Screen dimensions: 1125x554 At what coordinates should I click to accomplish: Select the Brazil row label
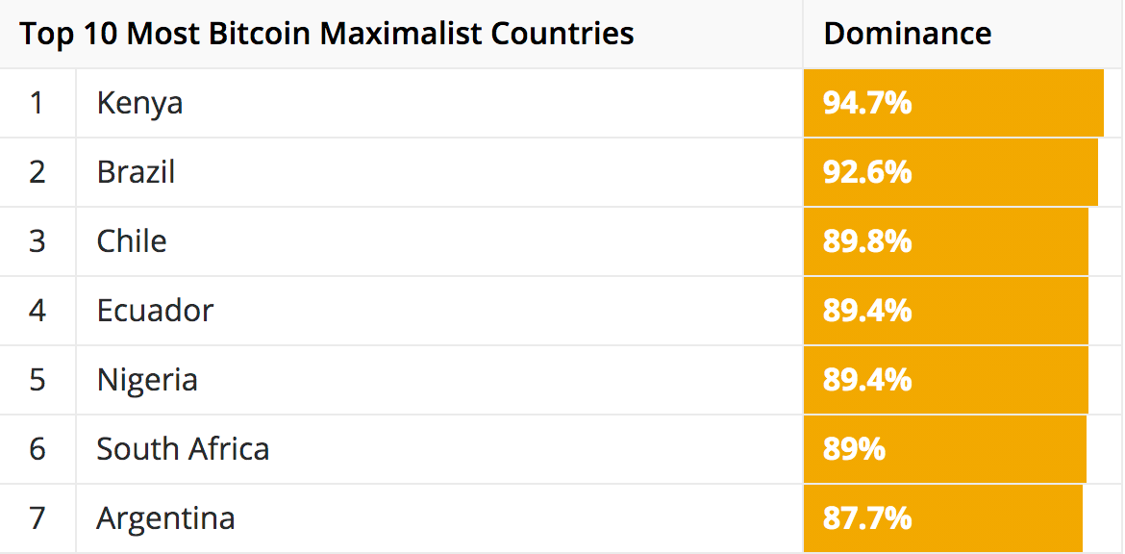[x=136, y=172]
